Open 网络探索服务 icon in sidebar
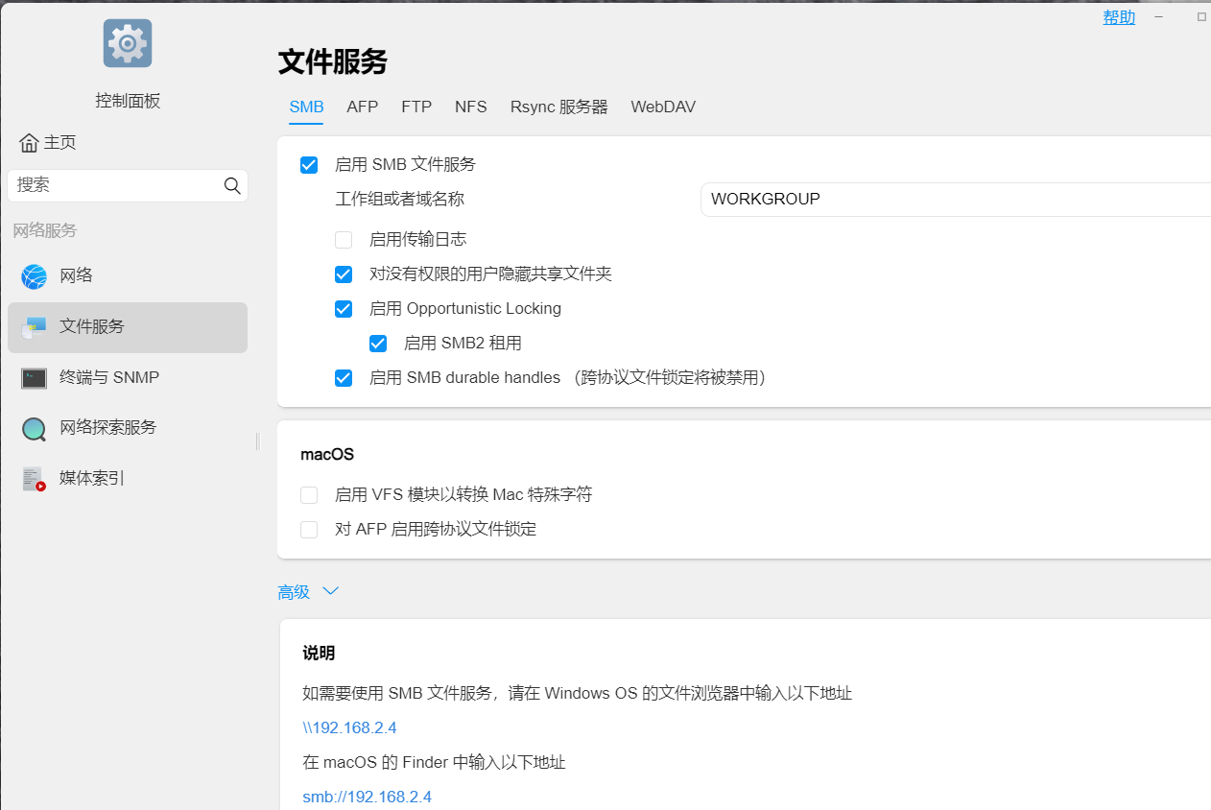1211x810 pixels. pyautogui.click(x=34, y=428)
